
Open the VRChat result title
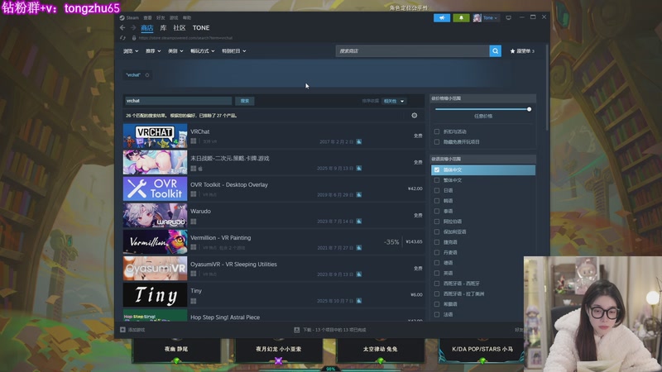(x=199, y=131)
